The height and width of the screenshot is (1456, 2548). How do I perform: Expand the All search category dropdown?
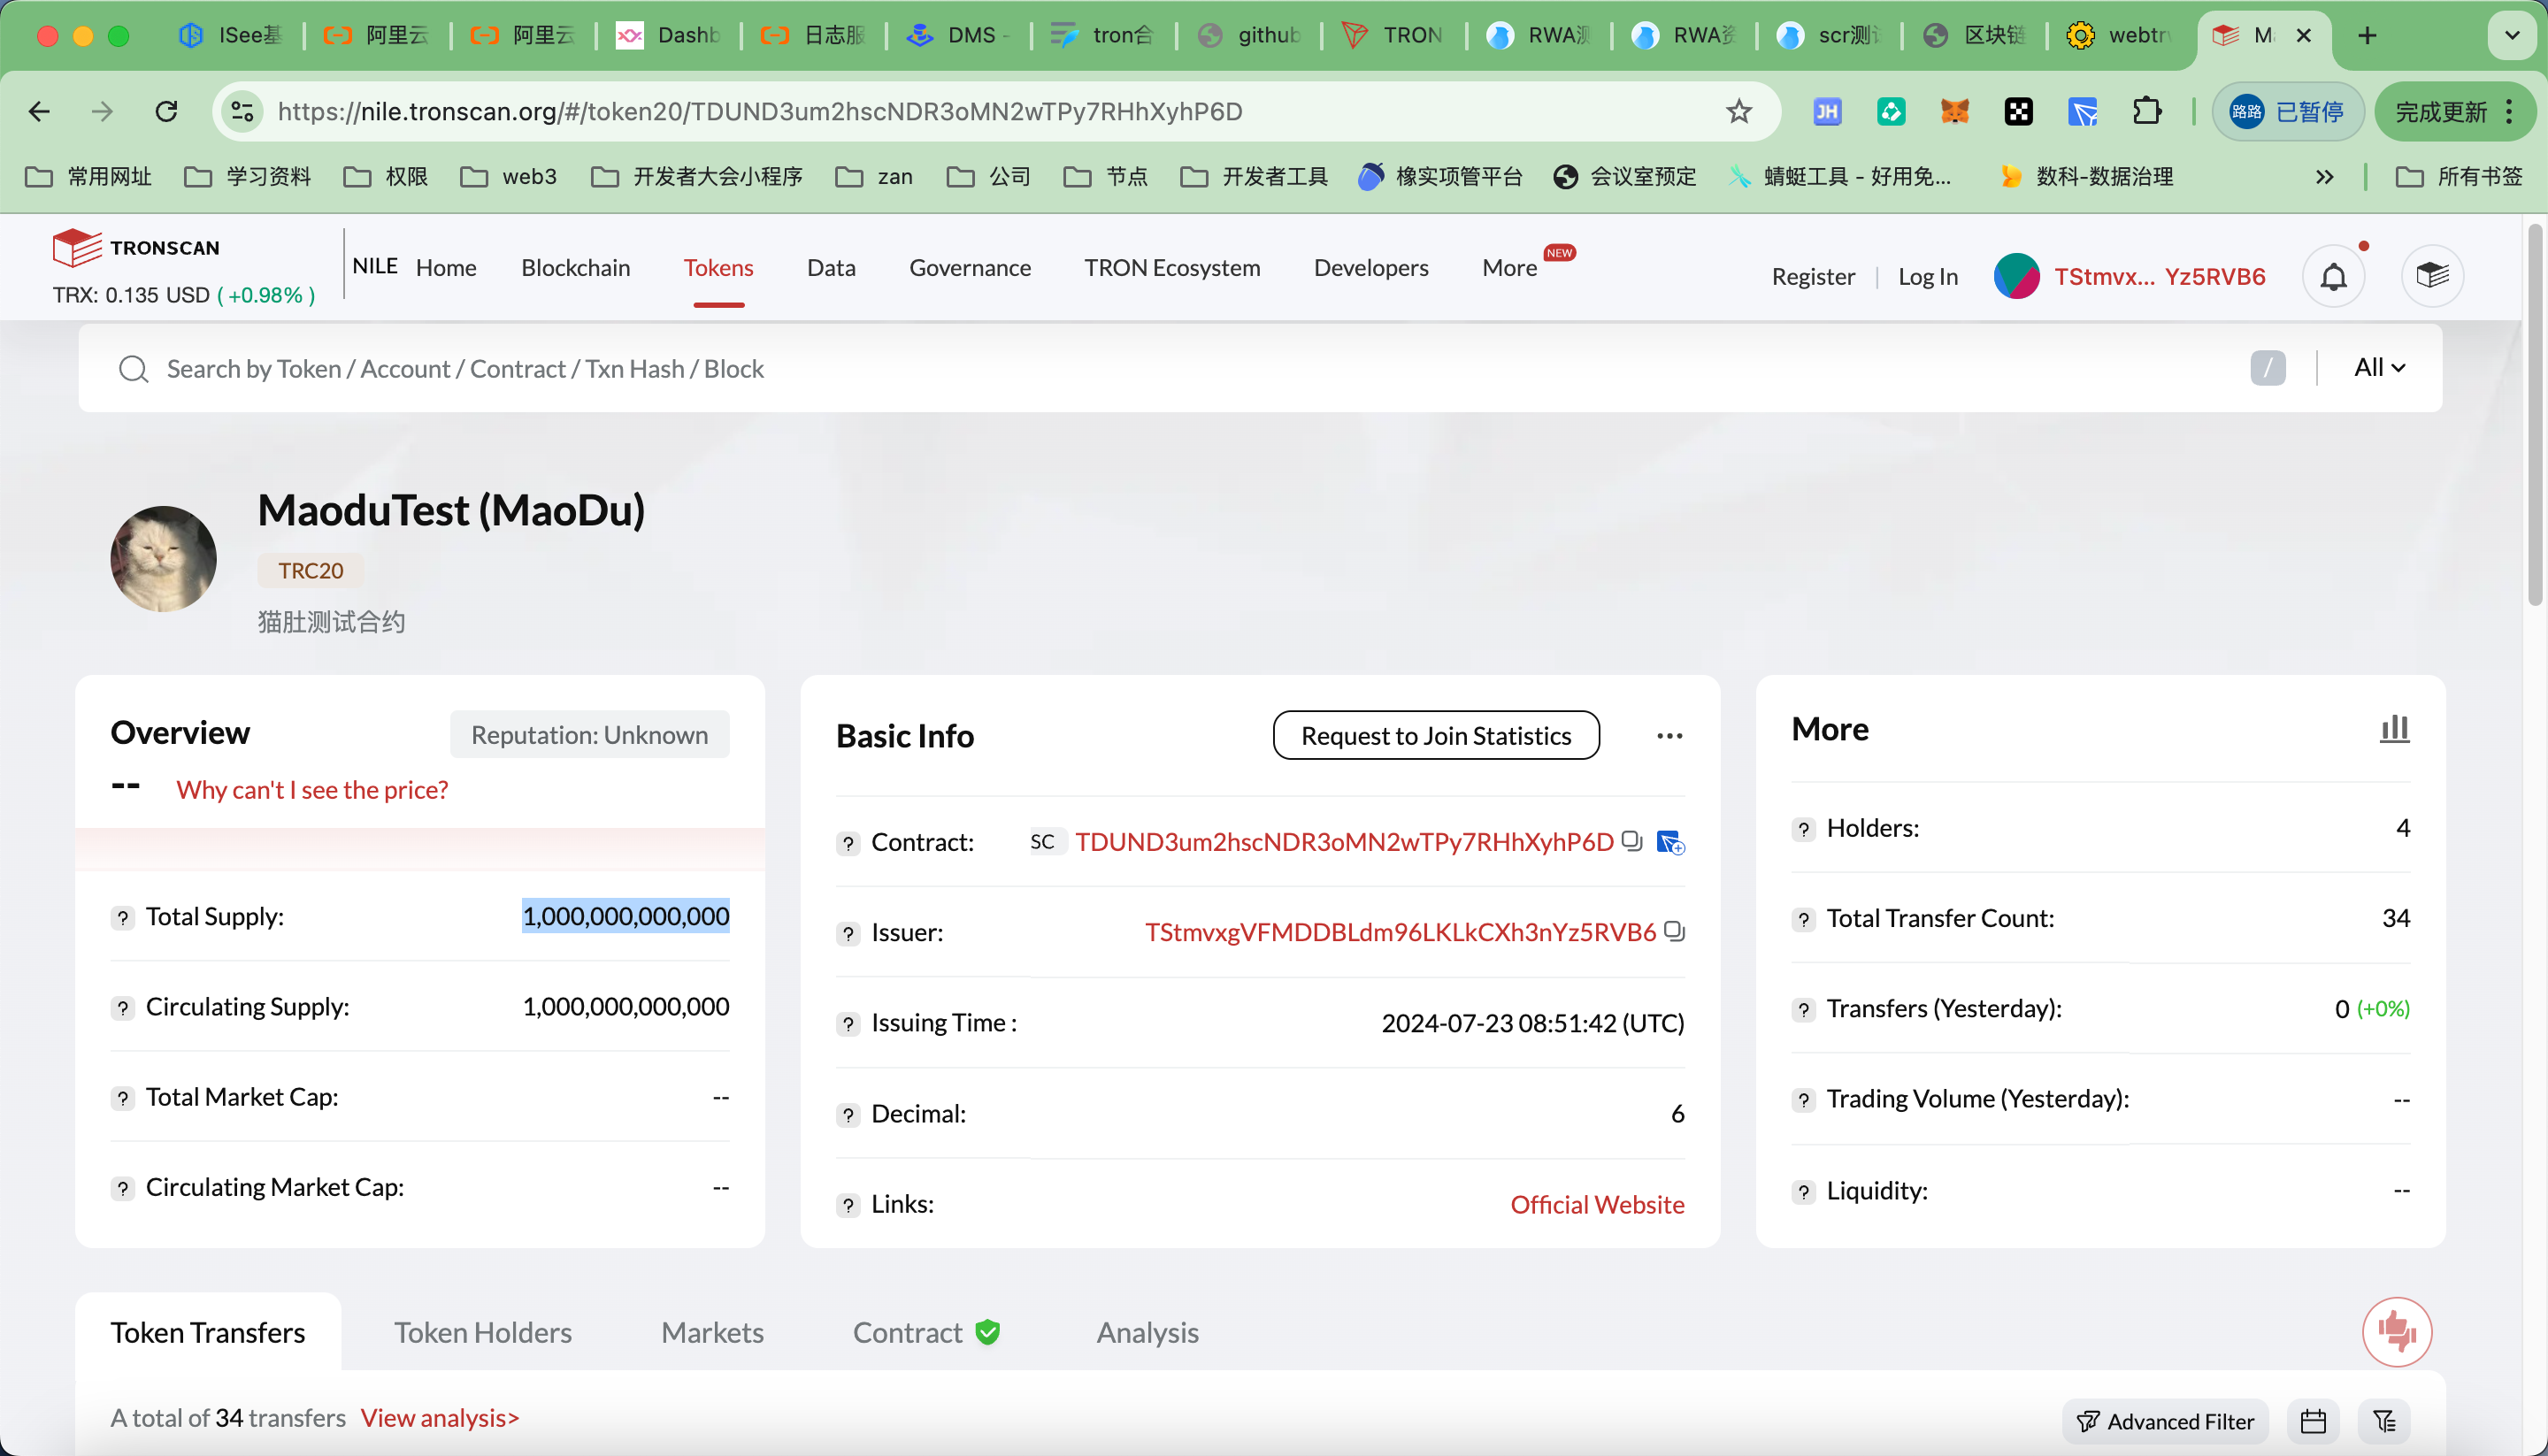2379,368
